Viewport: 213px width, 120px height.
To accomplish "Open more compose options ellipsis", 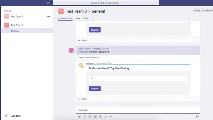I will tap(111, 116).
